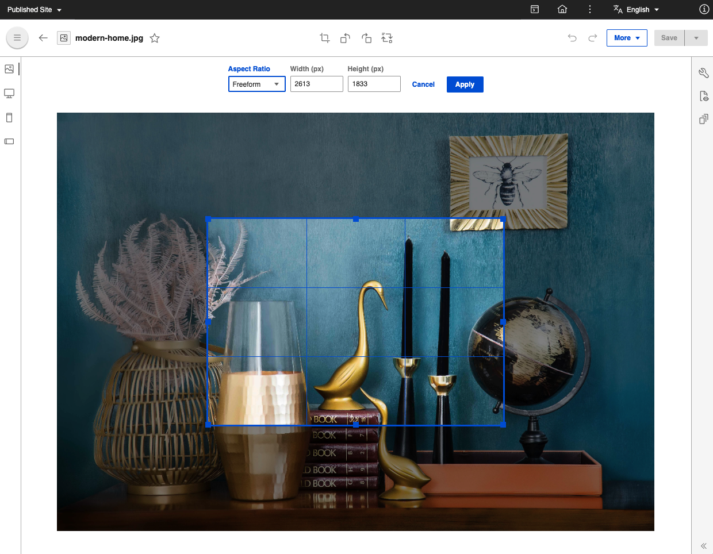Cancel the crop operation
This screenshot has height=554, width=713.
click(x=423, y=84)
